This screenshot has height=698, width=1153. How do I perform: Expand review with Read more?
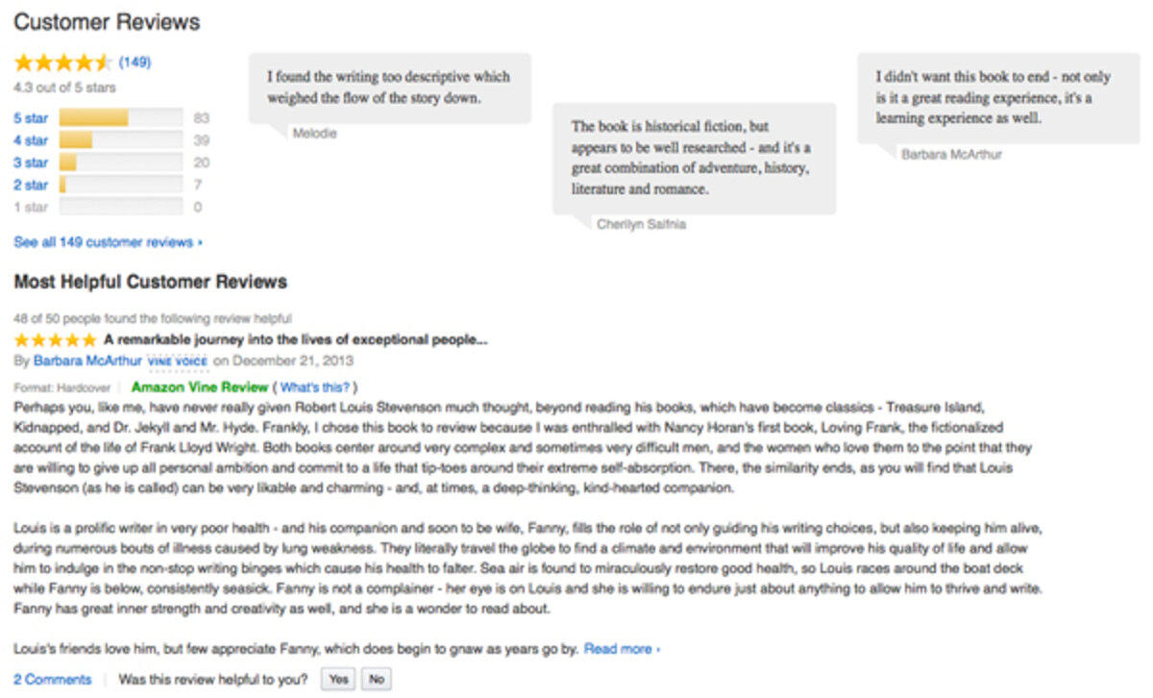(622, 649)
